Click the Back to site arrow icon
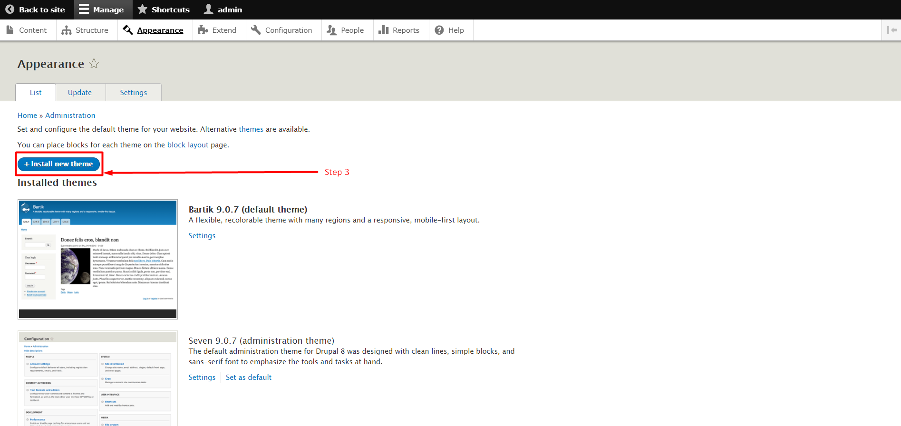The image size is (901, 426). click(x=10, y=10)
